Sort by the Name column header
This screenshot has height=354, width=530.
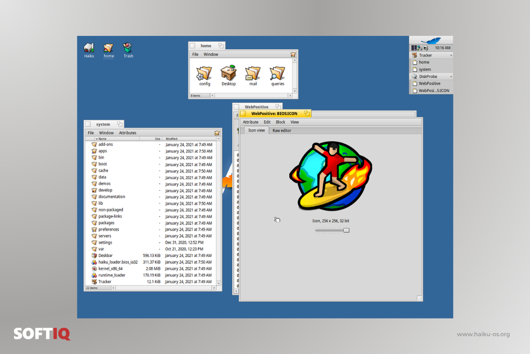[x=116, y=139]
